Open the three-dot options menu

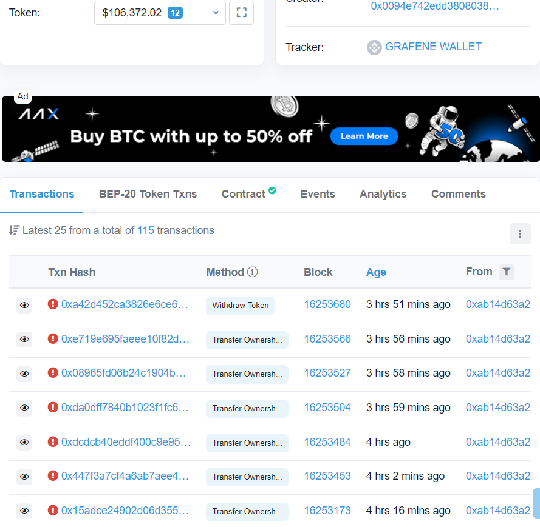[520, 234]
